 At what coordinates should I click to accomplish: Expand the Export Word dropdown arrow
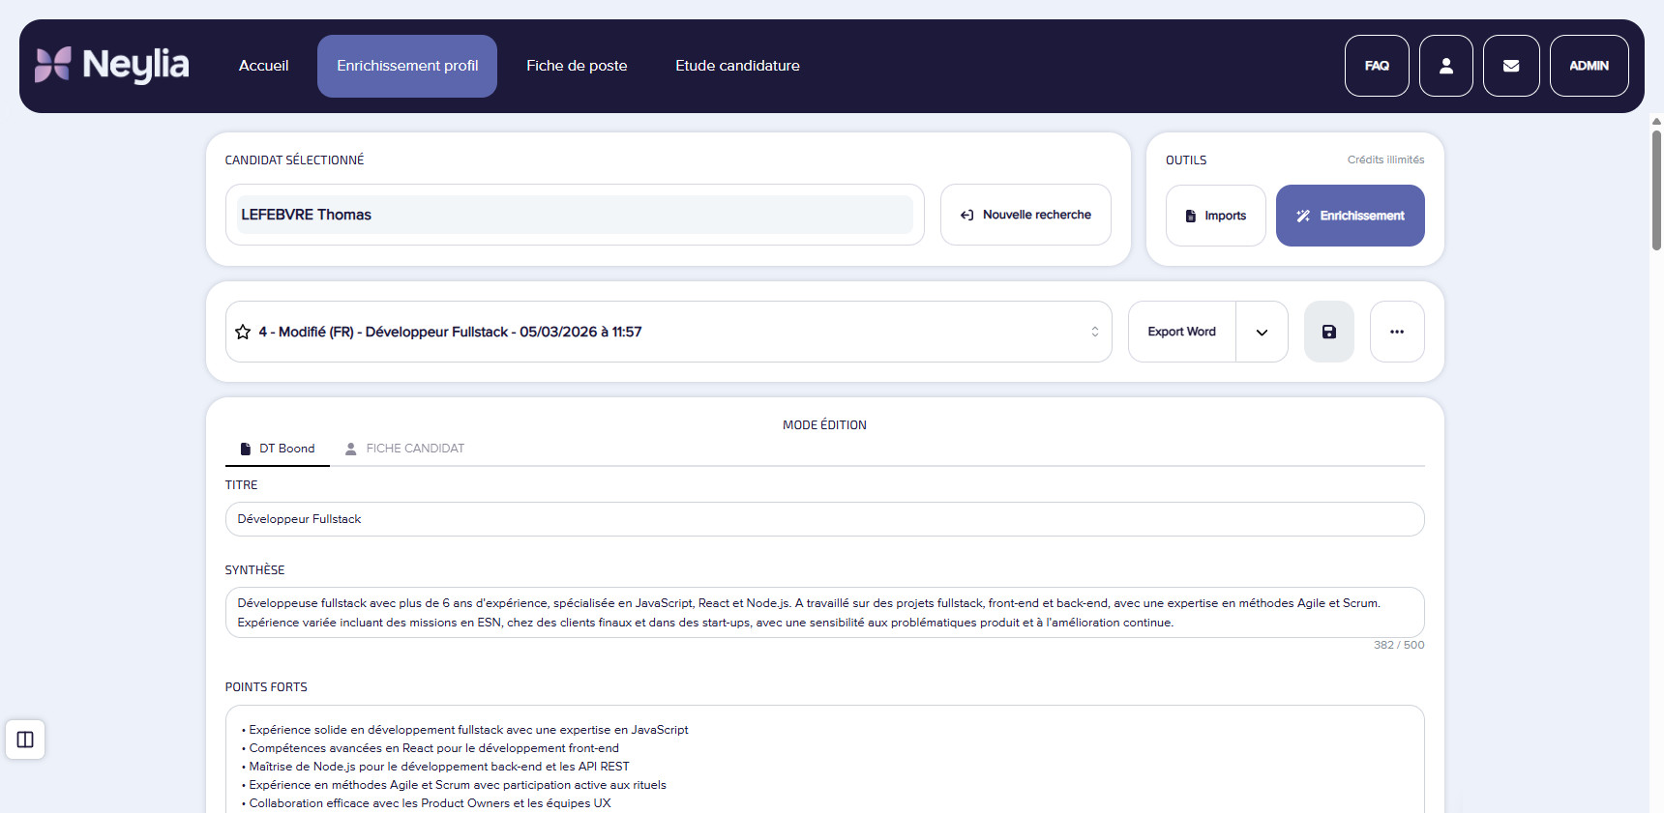[x=1262, y=332]
